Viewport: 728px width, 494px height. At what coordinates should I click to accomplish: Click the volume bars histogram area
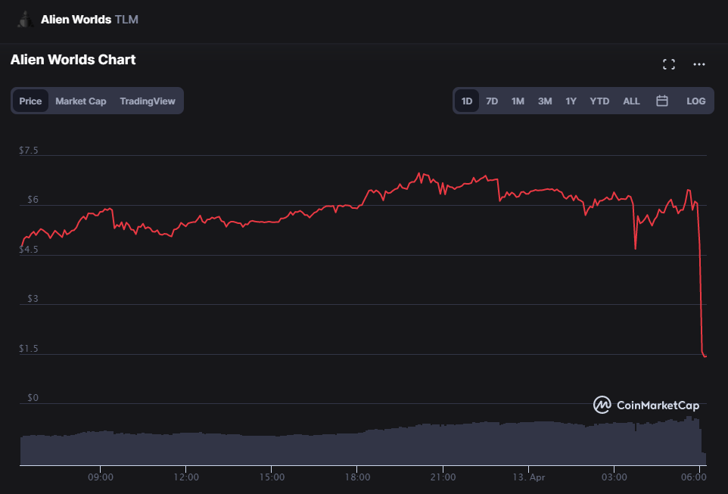pyautogui.click(x=363, y=441)
